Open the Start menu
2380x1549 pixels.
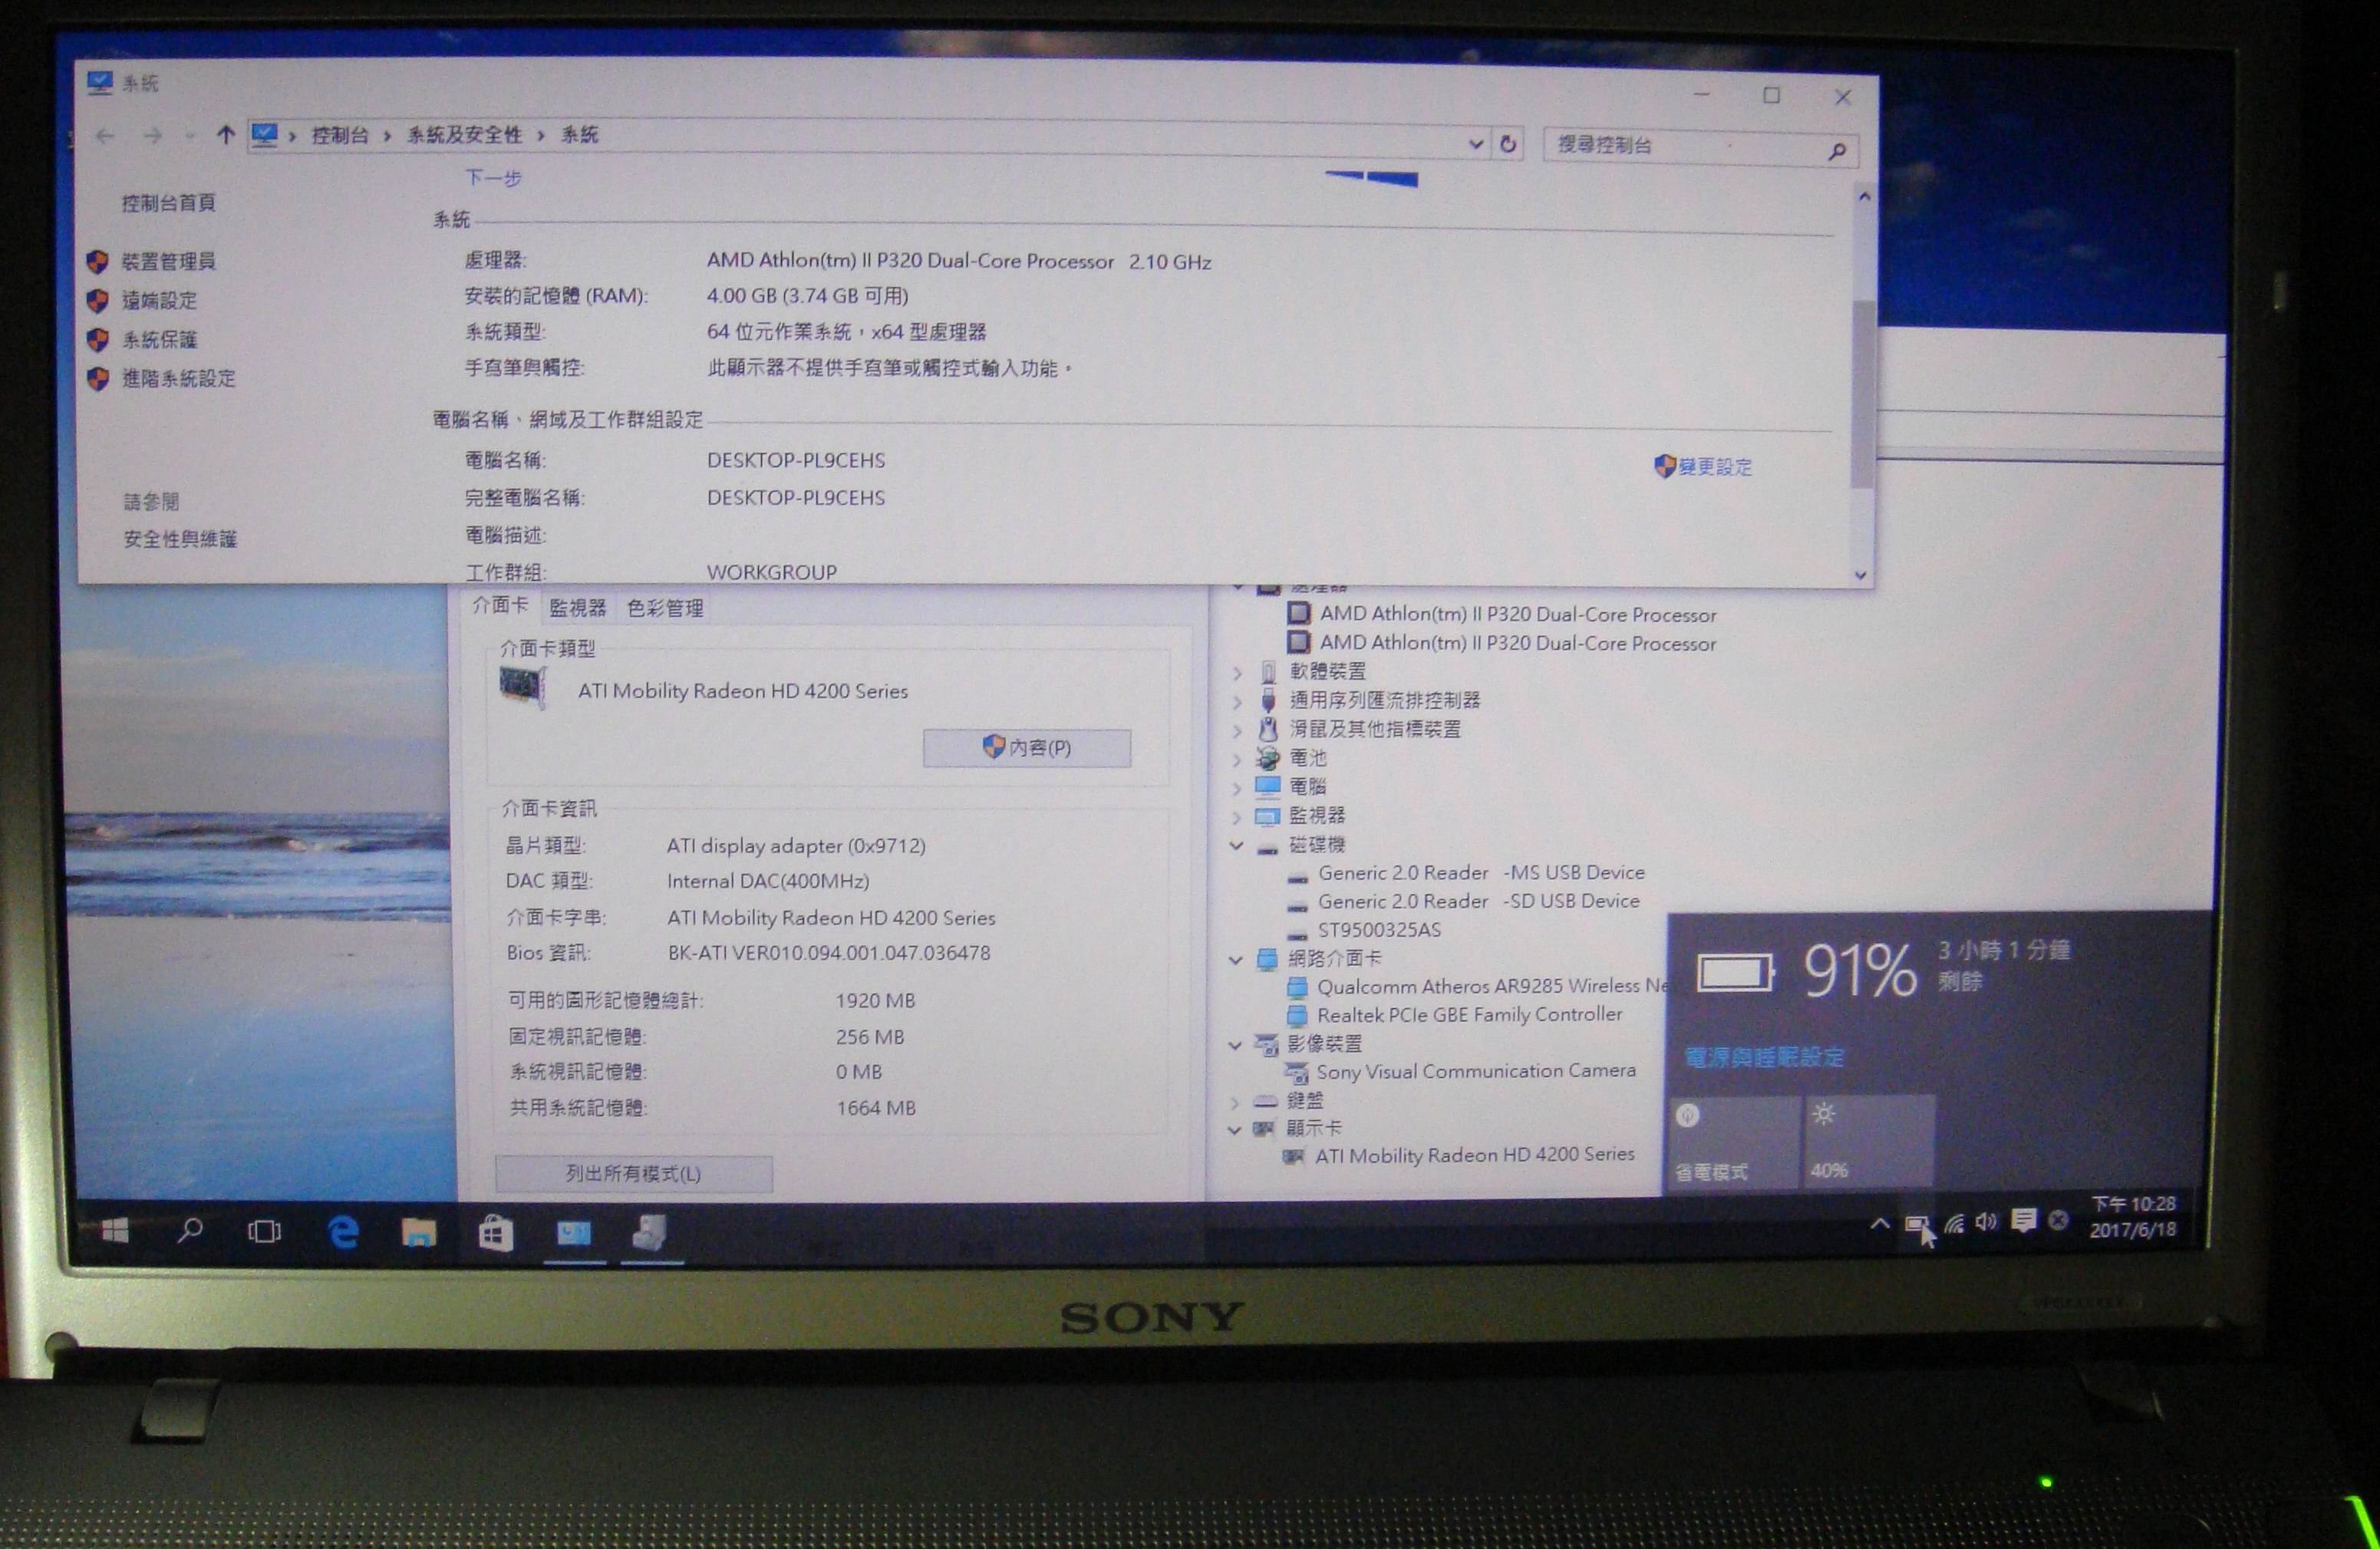(x=115, y=1230)
